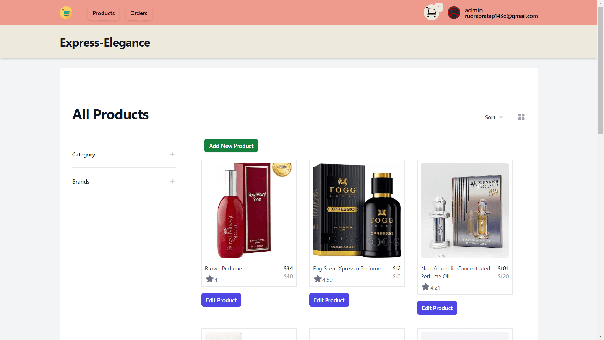Edit Non-Alcoholic Concentrated Perfume Oil
604x340 pixels.
click(437, 308)
